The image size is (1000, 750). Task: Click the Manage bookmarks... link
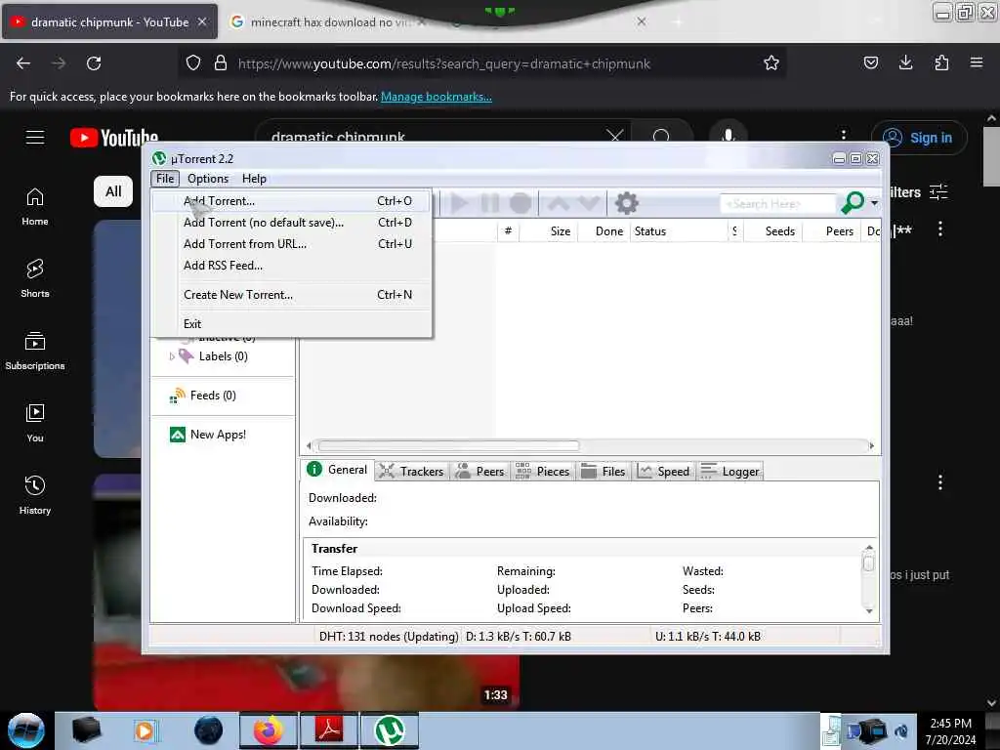point(437,97)
